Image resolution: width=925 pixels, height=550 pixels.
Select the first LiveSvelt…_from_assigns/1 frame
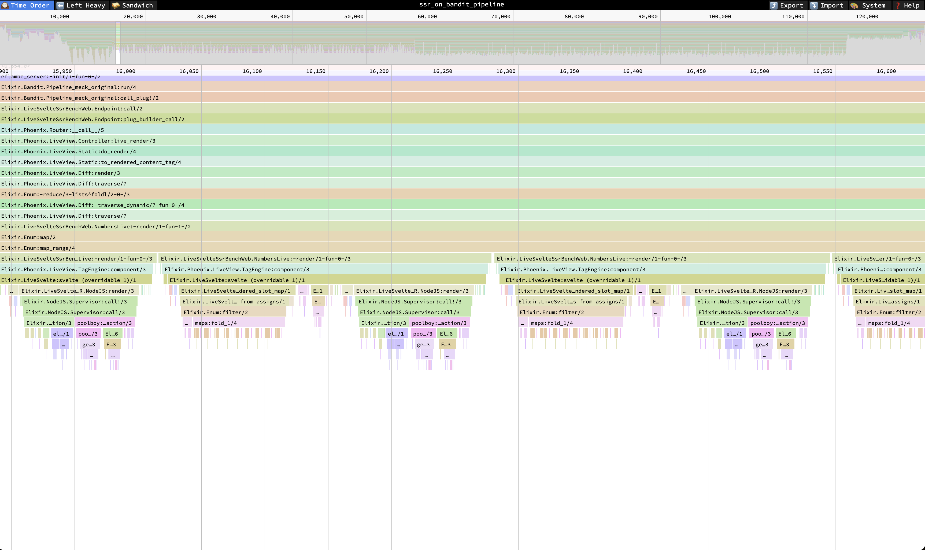(234, 302)
